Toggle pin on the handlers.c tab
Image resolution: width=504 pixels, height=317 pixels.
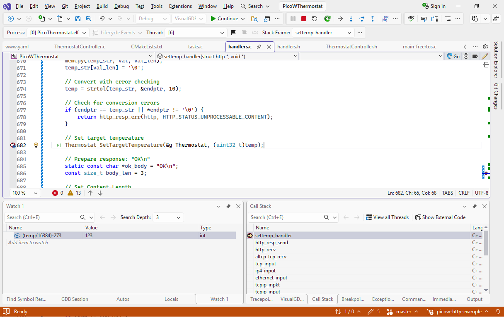[x=259, y=47]
